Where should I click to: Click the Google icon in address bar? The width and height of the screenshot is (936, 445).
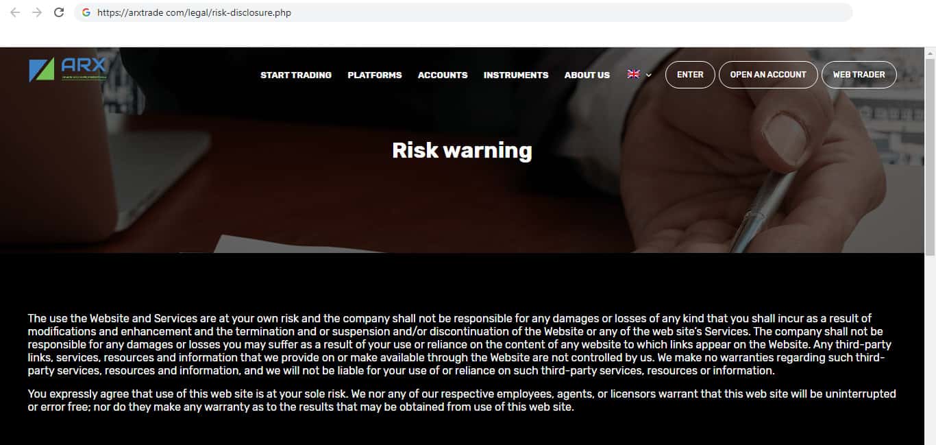(86, 12)
